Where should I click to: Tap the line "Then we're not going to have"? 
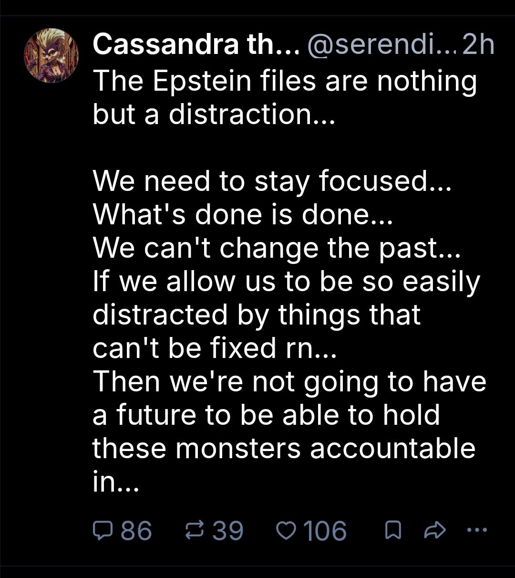pyautogui.click(x=289, y=381)
